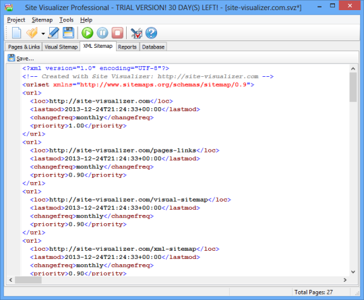The width and height of the screenshot is (364, 300).
Task: Click the Save... button above the XML
Action: [x=21, y=58]
